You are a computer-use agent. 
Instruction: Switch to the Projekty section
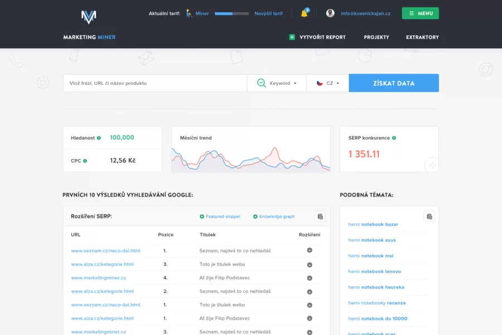pyautogui.click(x=376, y=37)
